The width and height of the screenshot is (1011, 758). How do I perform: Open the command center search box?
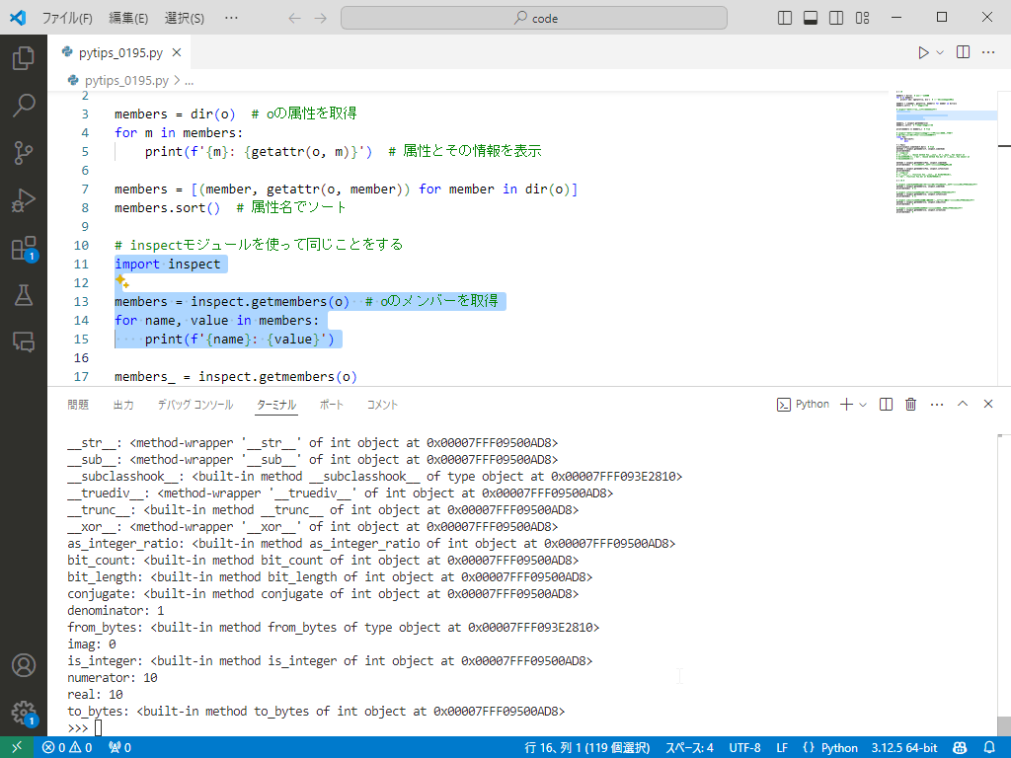pos(534,17)
